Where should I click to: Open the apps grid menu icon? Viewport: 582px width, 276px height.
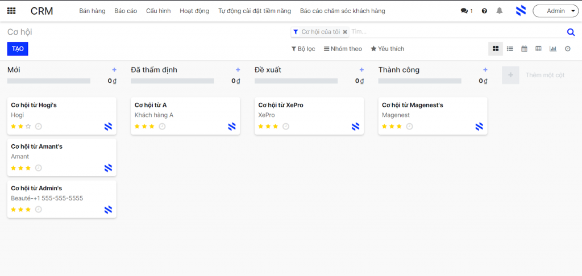pos(11,11)
